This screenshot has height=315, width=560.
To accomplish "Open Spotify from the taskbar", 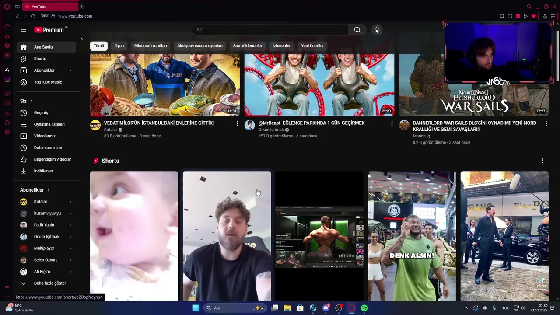I will [x=364, y=308].
